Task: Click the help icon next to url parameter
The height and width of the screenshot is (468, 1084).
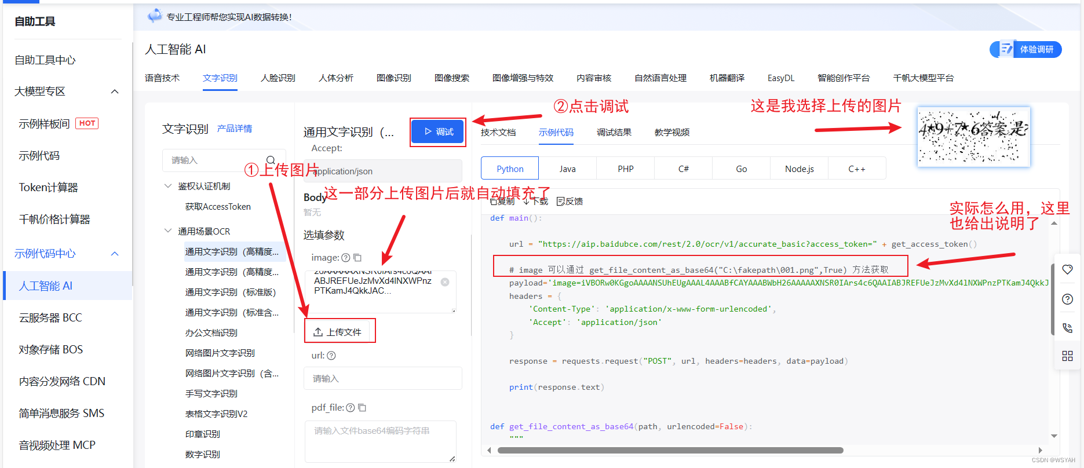Action: pyautogui.click(x=331, y=356)
